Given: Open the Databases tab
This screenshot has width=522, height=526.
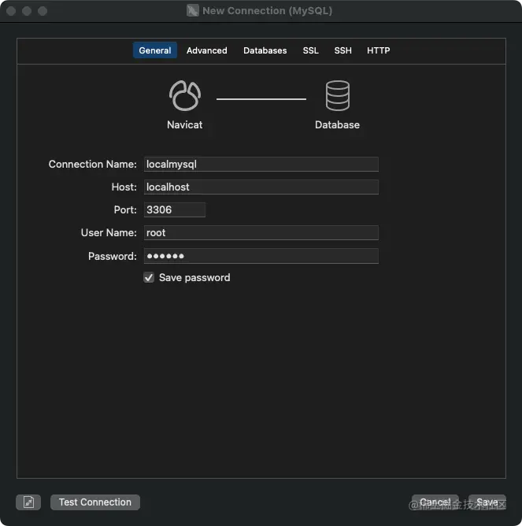Looking at the screenshot, I should (265, 50).
